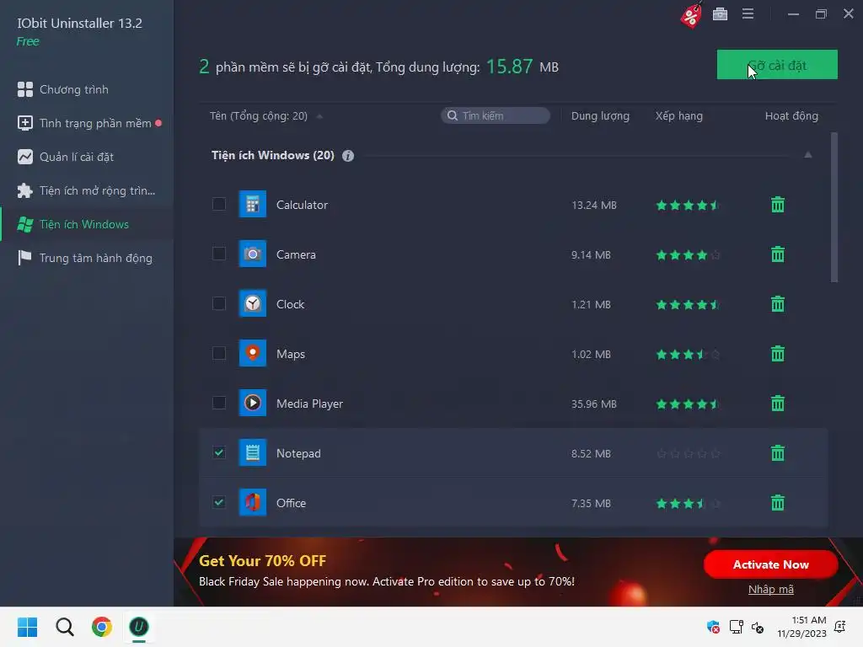Check the Camera checkbox
Image resolution: width=863 pixels, height=647 pixels.
pos(219,254)
